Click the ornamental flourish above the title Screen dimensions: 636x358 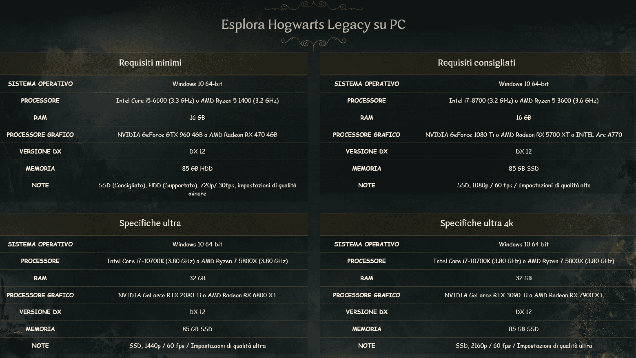click(x=313, y=6)
